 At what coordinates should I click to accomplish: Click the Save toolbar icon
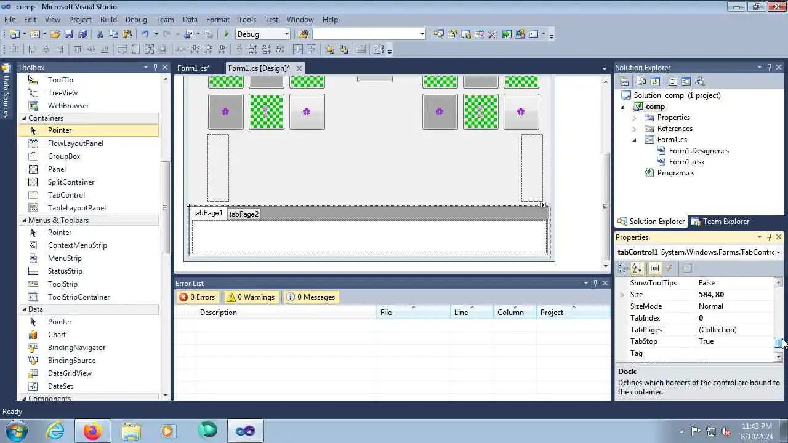point(69,34)
